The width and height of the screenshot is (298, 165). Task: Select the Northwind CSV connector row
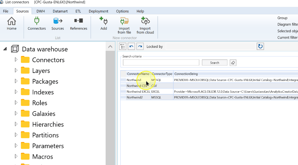pyautogui.click(x=209, y=86)
